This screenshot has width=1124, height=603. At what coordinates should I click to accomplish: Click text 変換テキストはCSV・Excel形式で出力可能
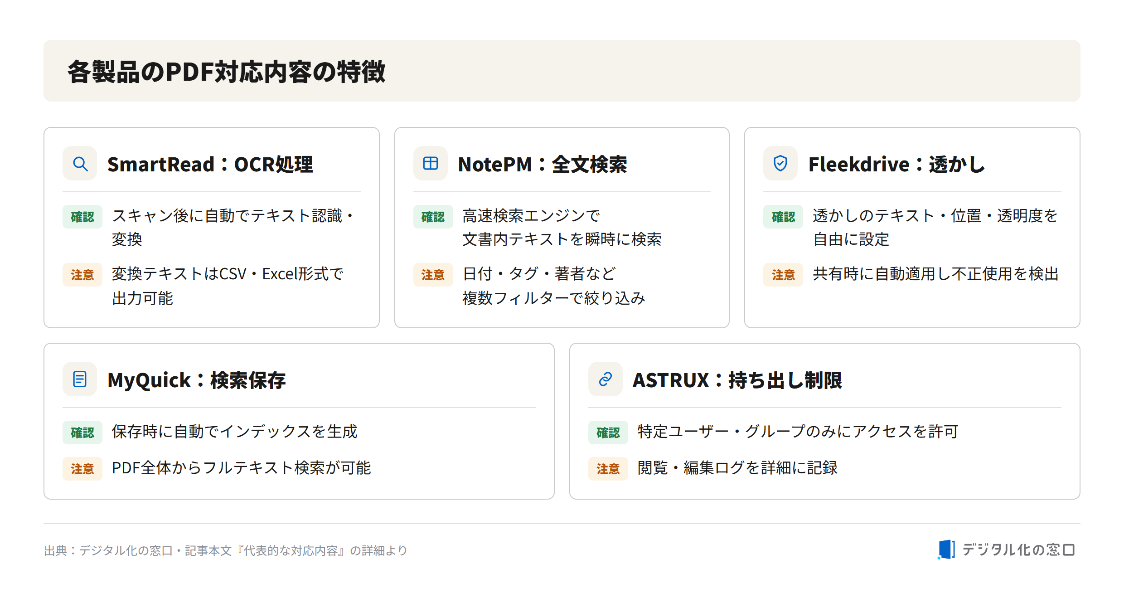click(x=228, y=286)
